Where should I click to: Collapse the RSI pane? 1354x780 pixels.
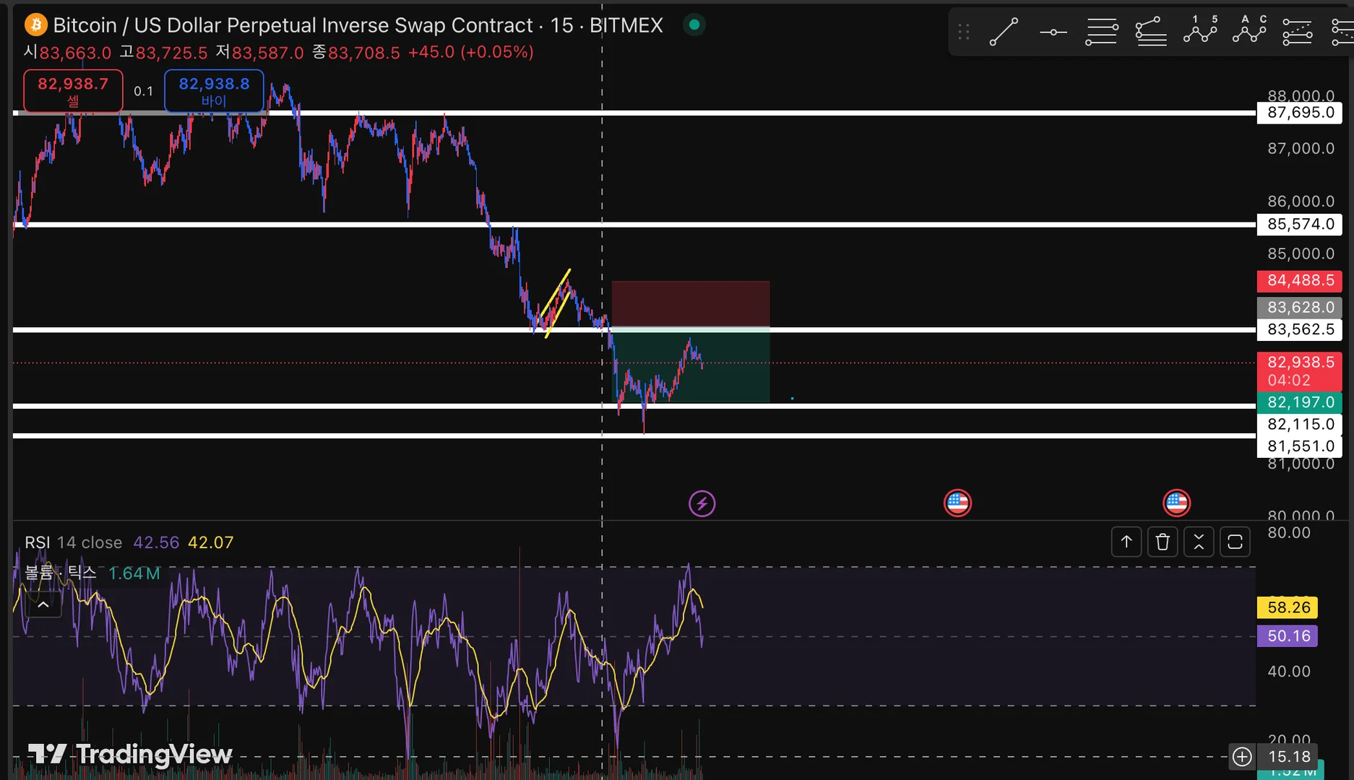pos(1199,542)
